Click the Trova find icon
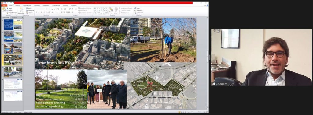313x115 pixels. (137, 8)
